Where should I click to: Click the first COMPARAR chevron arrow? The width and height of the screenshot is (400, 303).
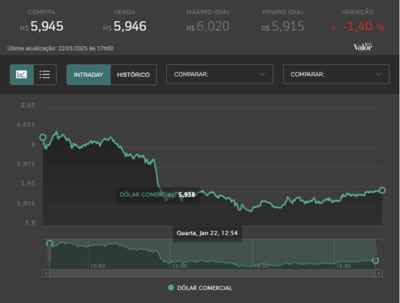coord(262,74)
